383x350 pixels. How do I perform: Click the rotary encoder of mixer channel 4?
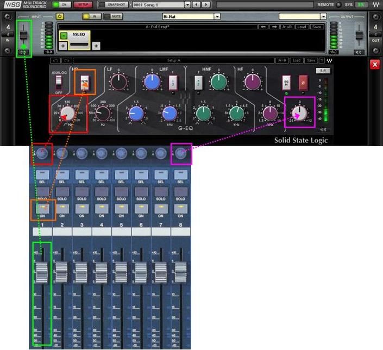click(102, 153)
